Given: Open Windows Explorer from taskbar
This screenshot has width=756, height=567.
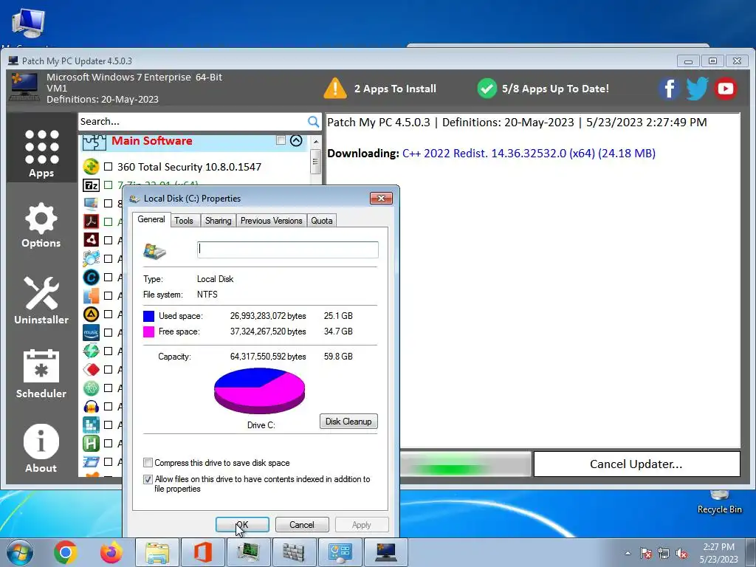Looking at the screenshot, I should tap(157, 552).
